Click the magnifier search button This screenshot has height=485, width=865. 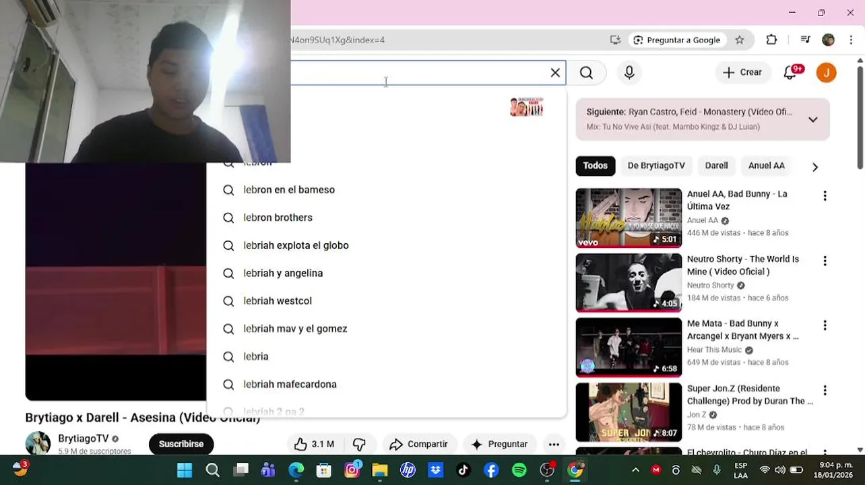tap(587, 73)
